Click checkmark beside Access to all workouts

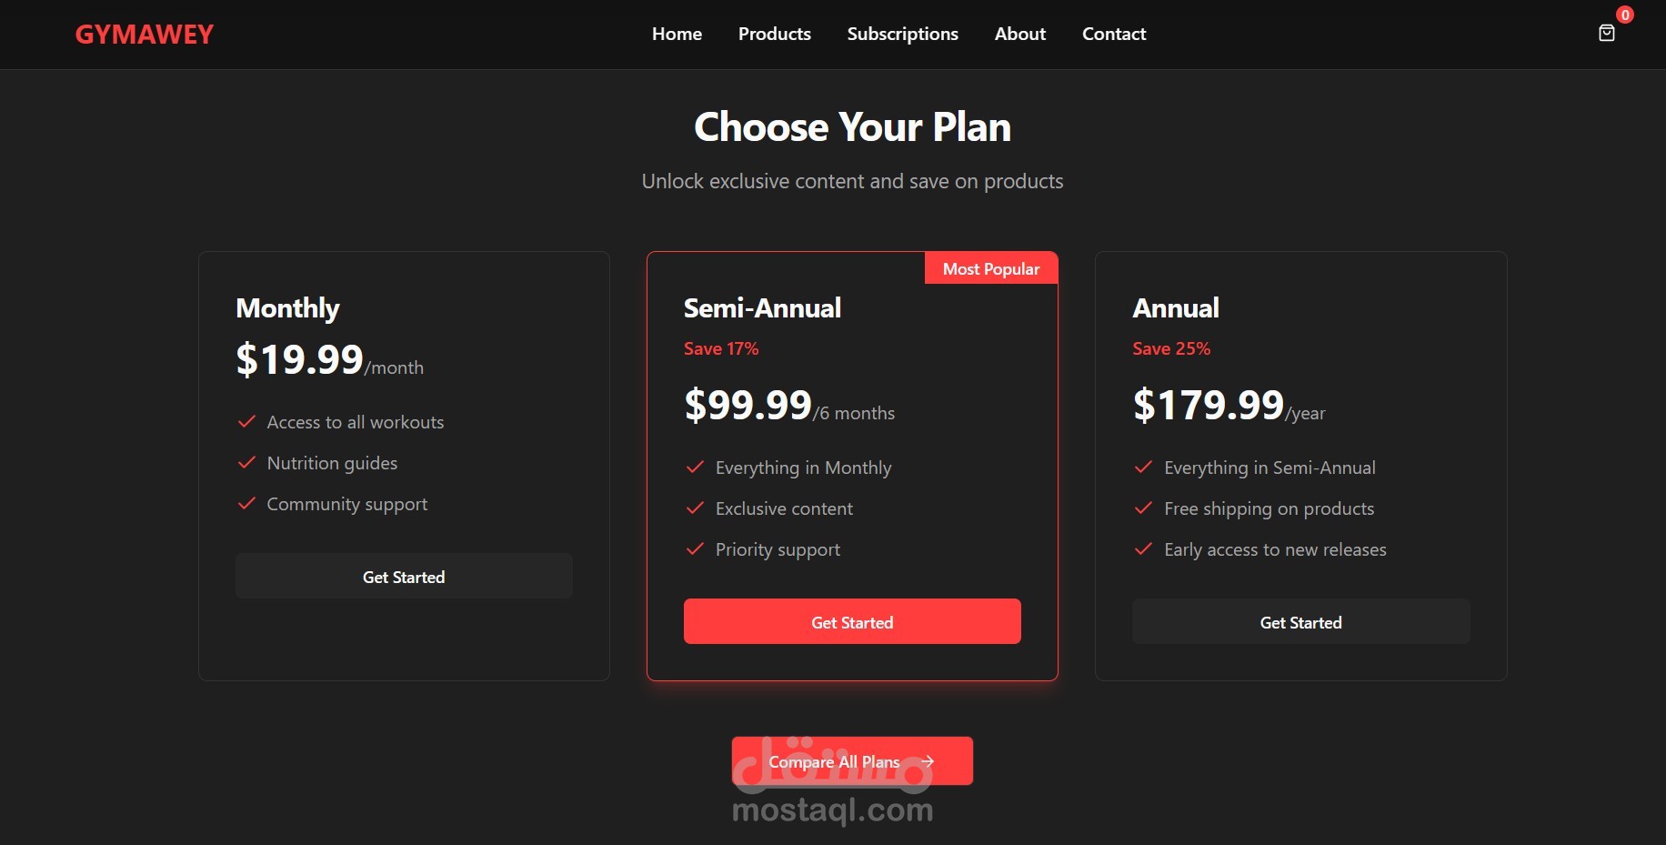click(x=246, y=421)
